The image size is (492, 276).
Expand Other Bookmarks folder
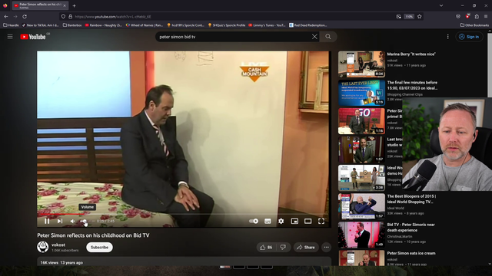click(x=474, y=25)
